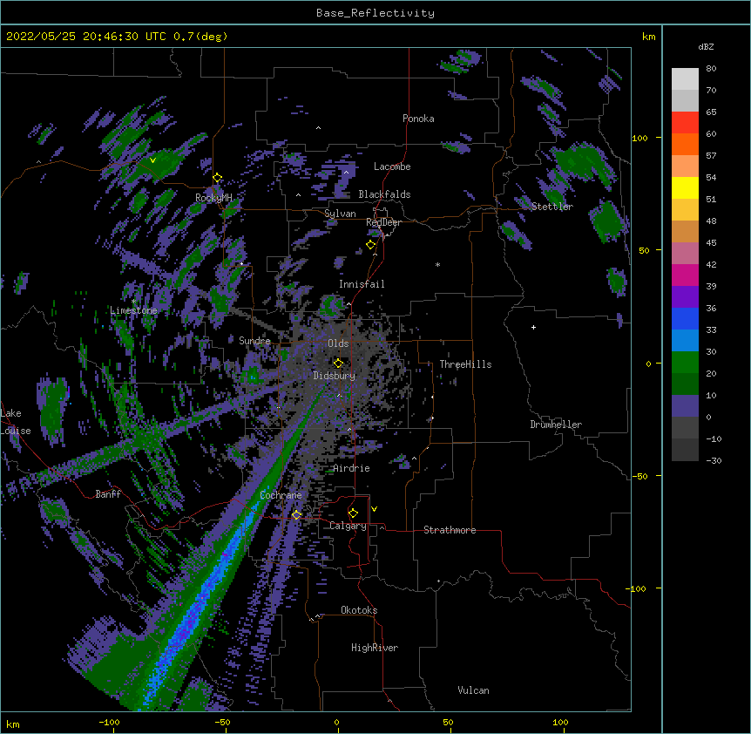This screenshot has height=734, width=751.
Task: Click the 0 tick on the bottom axis
Action: click(x=336, y=722)
